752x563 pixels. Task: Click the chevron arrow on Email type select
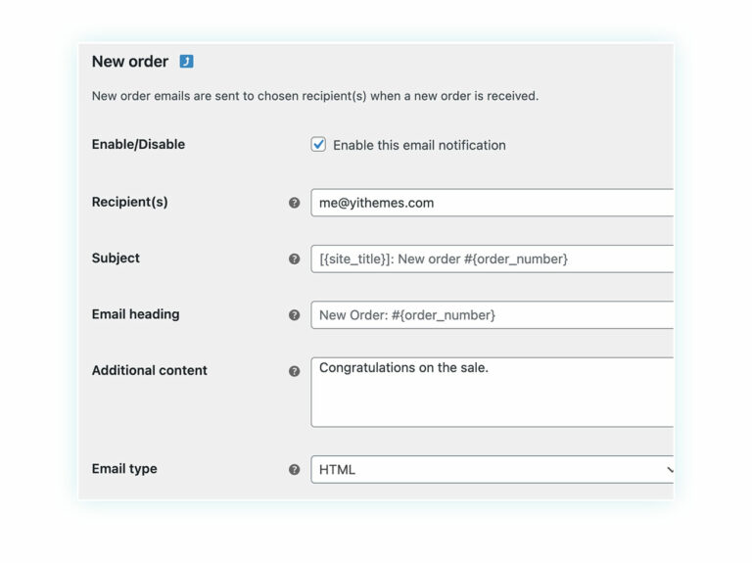(x=669, y=469)
